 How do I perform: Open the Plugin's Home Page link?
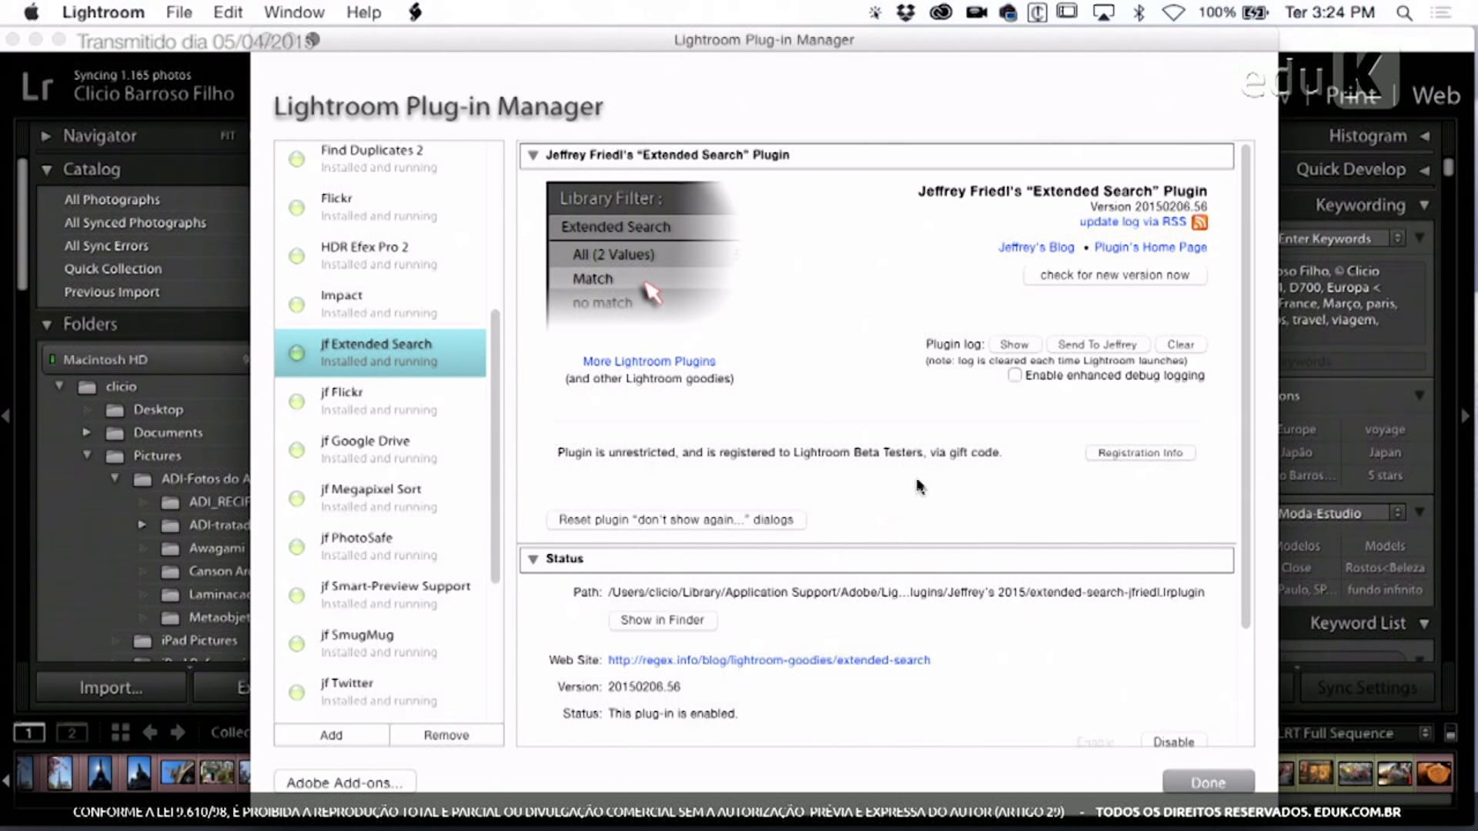[1150, 247]
